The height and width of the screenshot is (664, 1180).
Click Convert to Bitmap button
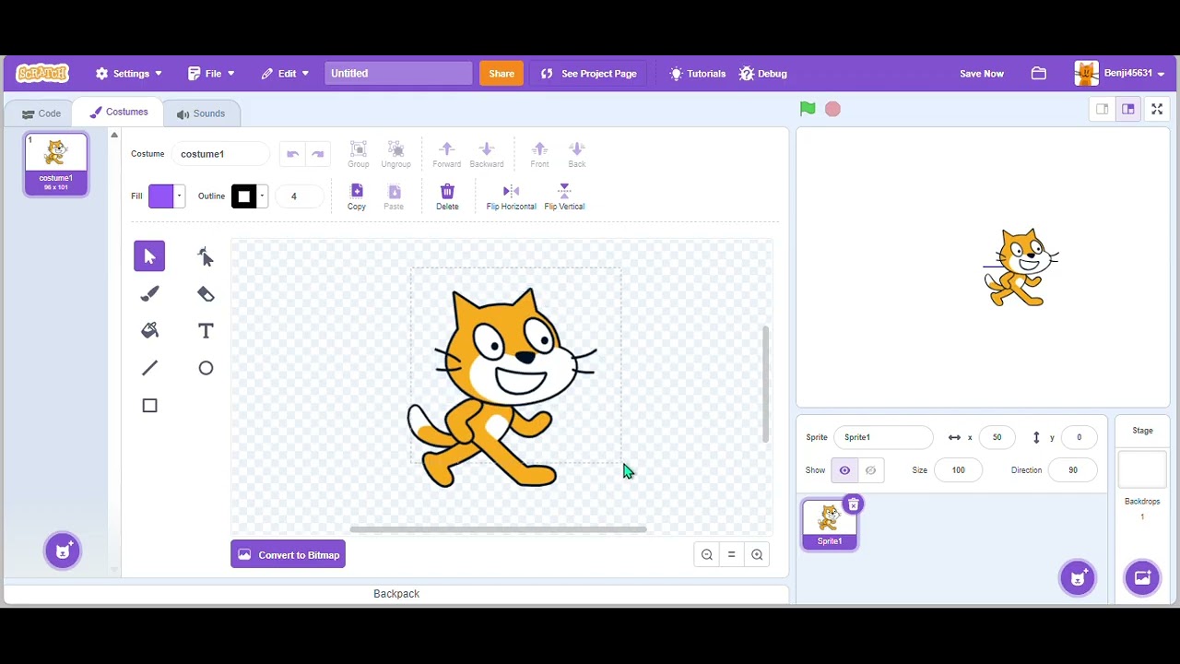pyautogui.click(x=288, y=554)
